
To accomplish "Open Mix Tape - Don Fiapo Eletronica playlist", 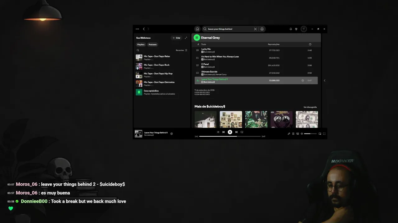I will pos(162,84).
